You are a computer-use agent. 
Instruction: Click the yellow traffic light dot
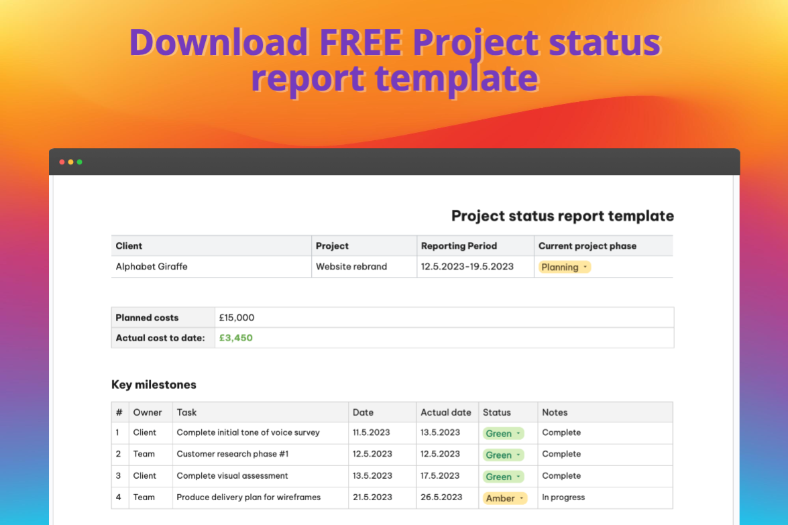(x=70, y=162)
